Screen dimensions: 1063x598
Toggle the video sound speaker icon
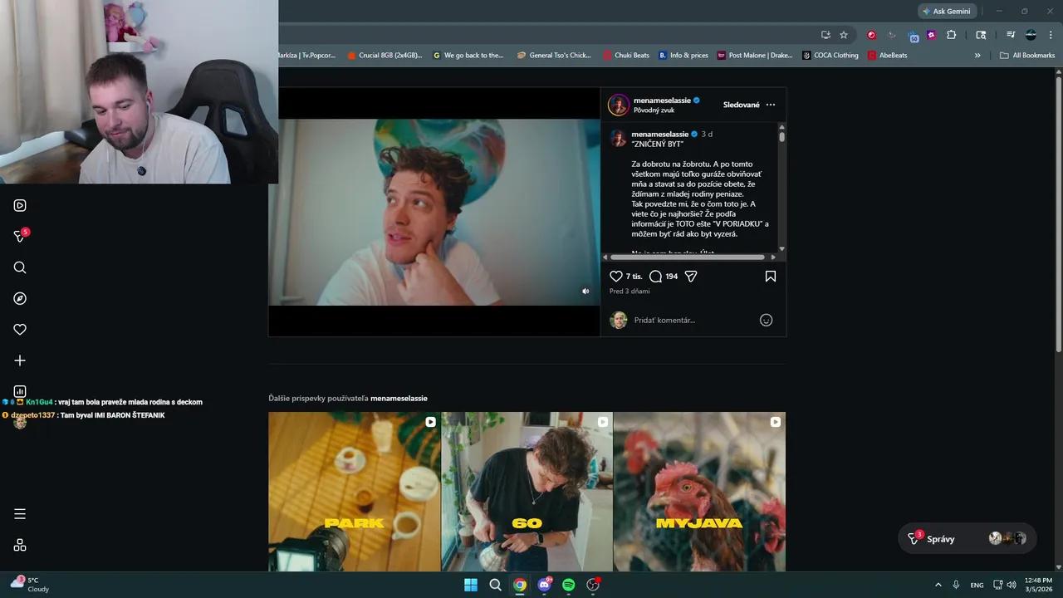point(585,292)
